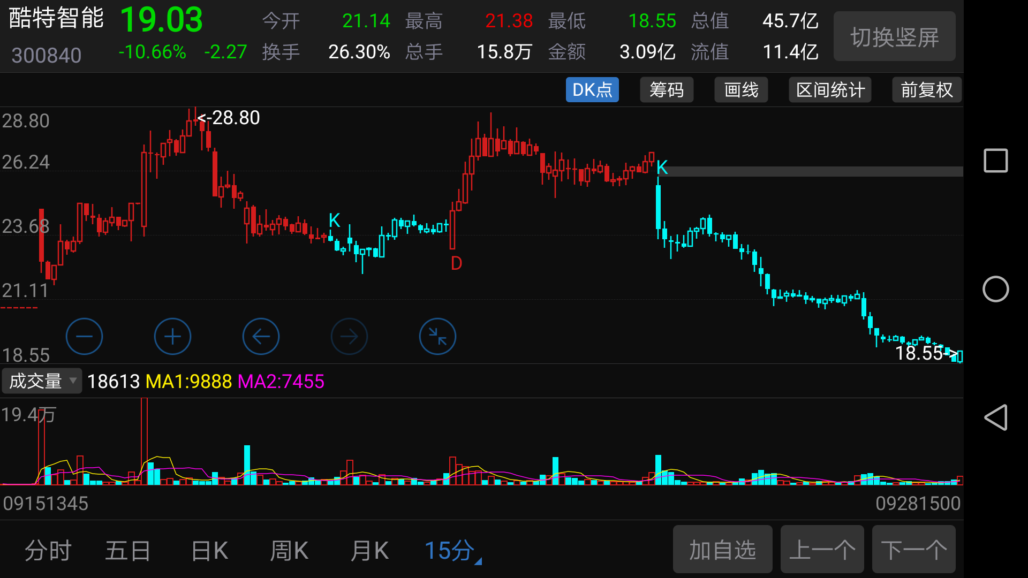
Task: Open volume indicator selection menu
Action: point(42,381)
